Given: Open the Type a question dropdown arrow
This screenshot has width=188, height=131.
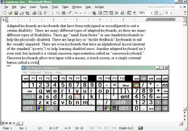Looking at the screenshot, I should 181,7.
